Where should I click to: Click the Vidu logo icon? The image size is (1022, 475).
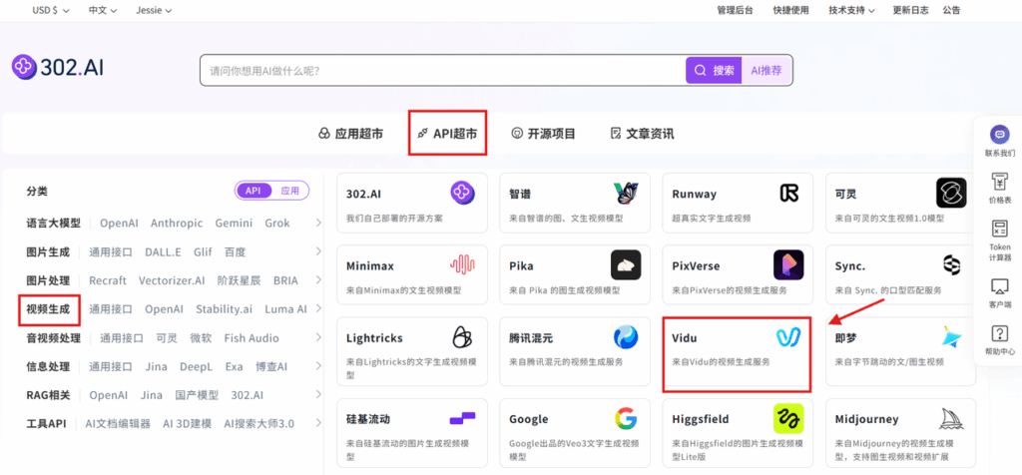(788, 338)
